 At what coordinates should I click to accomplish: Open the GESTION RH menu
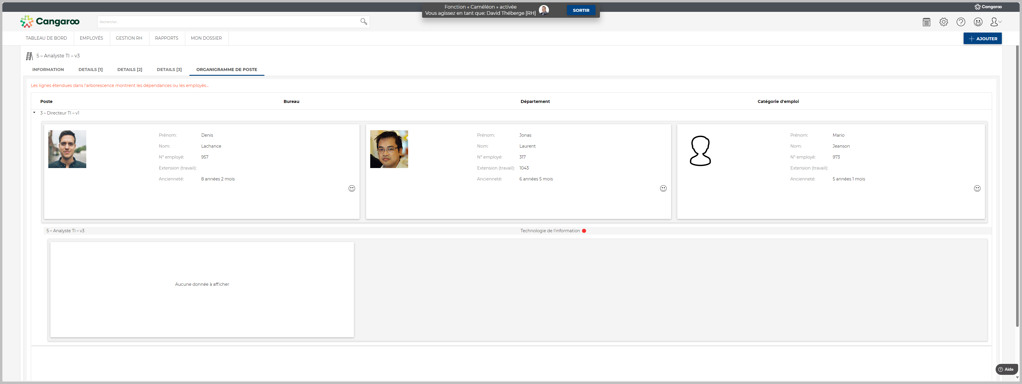pyautogui.click(x=129, y=38)
